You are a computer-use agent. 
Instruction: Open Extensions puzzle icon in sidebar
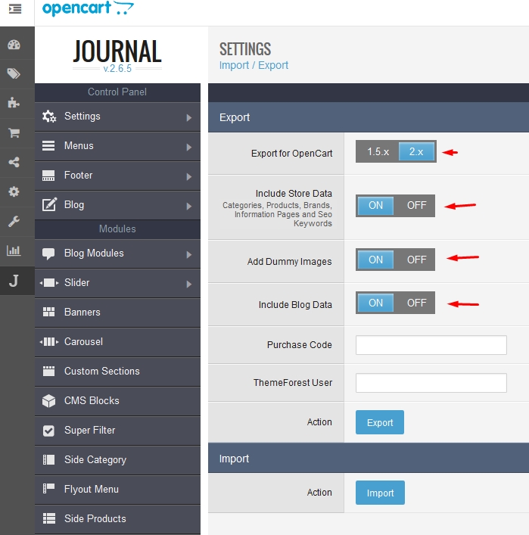pos(14,102)
